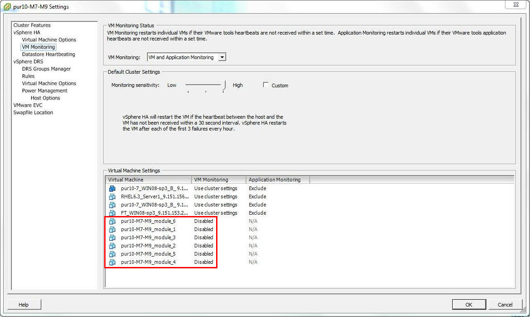
Task: Click the VM icon beside RHEL6.3_Server1 entry
Action: pos(112,196)
